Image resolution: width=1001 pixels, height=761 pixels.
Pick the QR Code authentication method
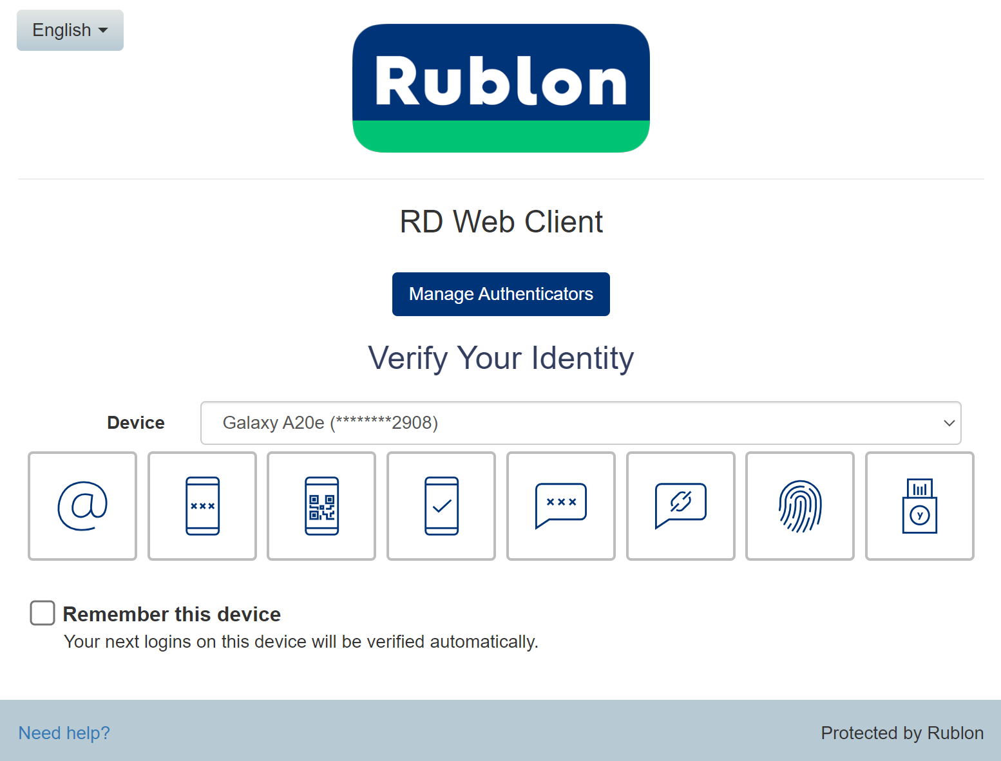(321, 505)
